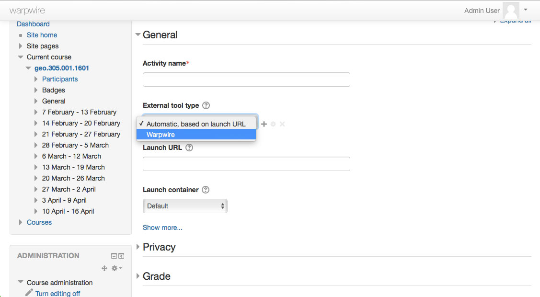
Task: Select 6 March - 12 March
Action: click(72, 156)
